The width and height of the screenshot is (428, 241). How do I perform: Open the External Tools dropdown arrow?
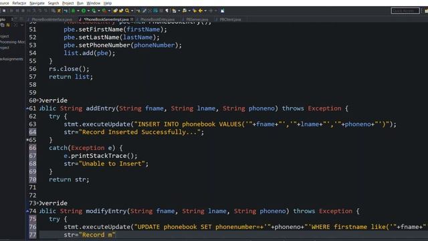(109, 11)
